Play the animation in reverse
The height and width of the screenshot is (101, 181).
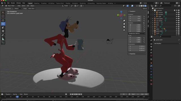pos(75,94)
